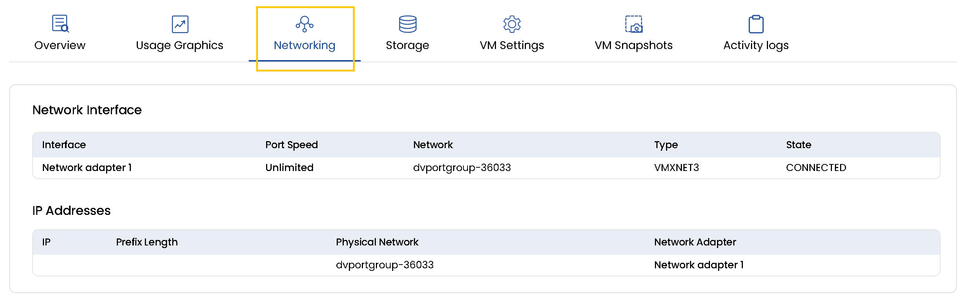Select the Overview tab label

(x=60, y=45)
